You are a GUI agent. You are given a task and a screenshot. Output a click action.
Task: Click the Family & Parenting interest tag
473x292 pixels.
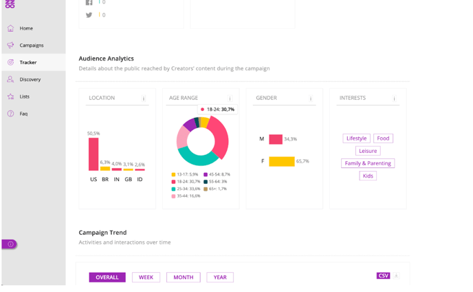tap(368, 163)
